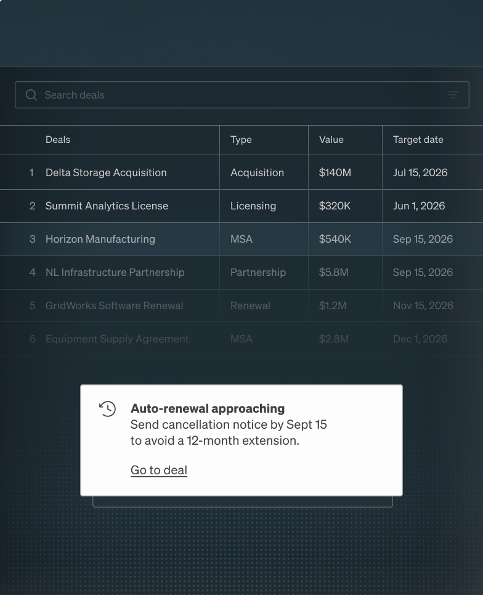Sort by the Deals column header

click(58, 140)
